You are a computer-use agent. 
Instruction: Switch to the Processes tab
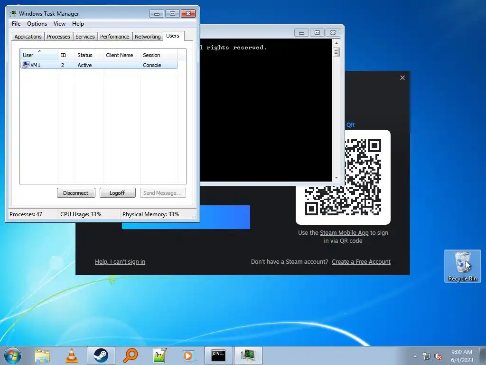click(x=58, y=37)
